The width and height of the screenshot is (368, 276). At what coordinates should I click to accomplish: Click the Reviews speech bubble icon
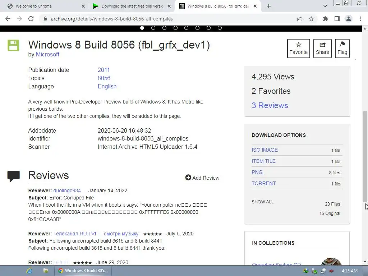click(x=13, y=176)
